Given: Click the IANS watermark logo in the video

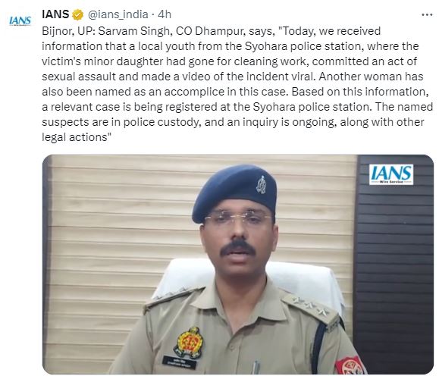Looking at the screenshot, I should point(390,174).
